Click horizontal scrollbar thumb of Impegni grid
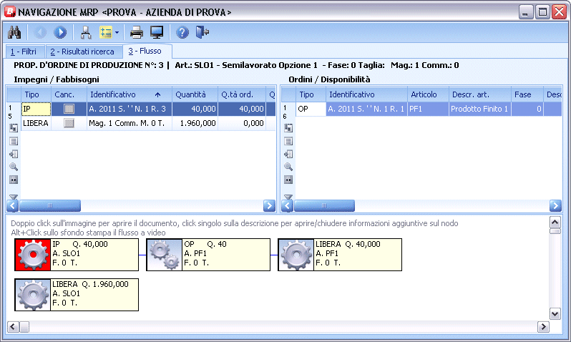 coord(50,206)
